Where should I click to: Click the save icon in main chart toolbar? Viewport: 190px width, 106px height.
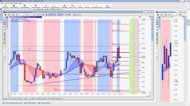point(6,14)
